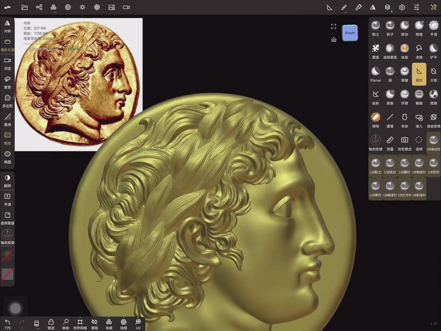Select the 平滑 brush in the tool grid
The height and width of the screenshot is (331, 441).
(433, 28)
